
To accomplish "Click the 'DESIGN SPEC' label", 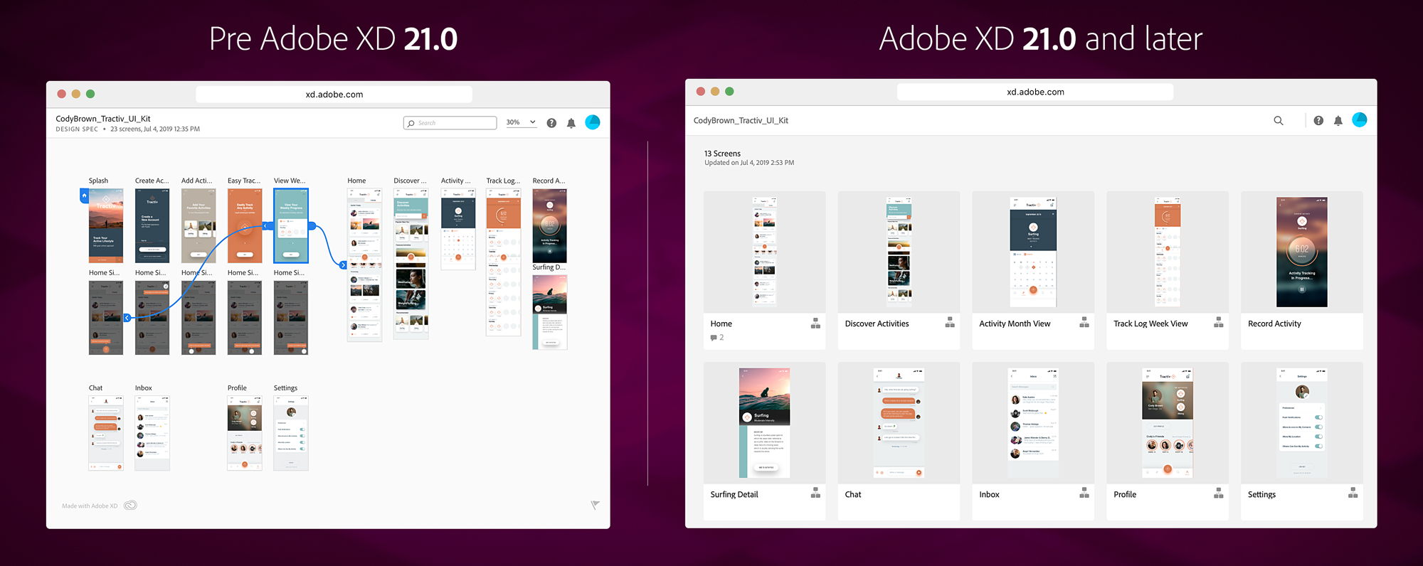I will point(77,129).
